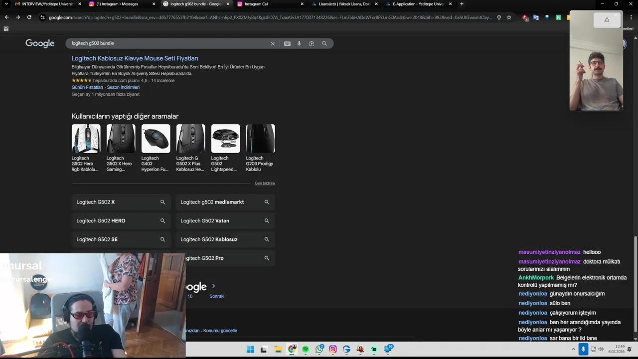Open Windows Start menu
The image size is (638, 359).
[250, 349]
